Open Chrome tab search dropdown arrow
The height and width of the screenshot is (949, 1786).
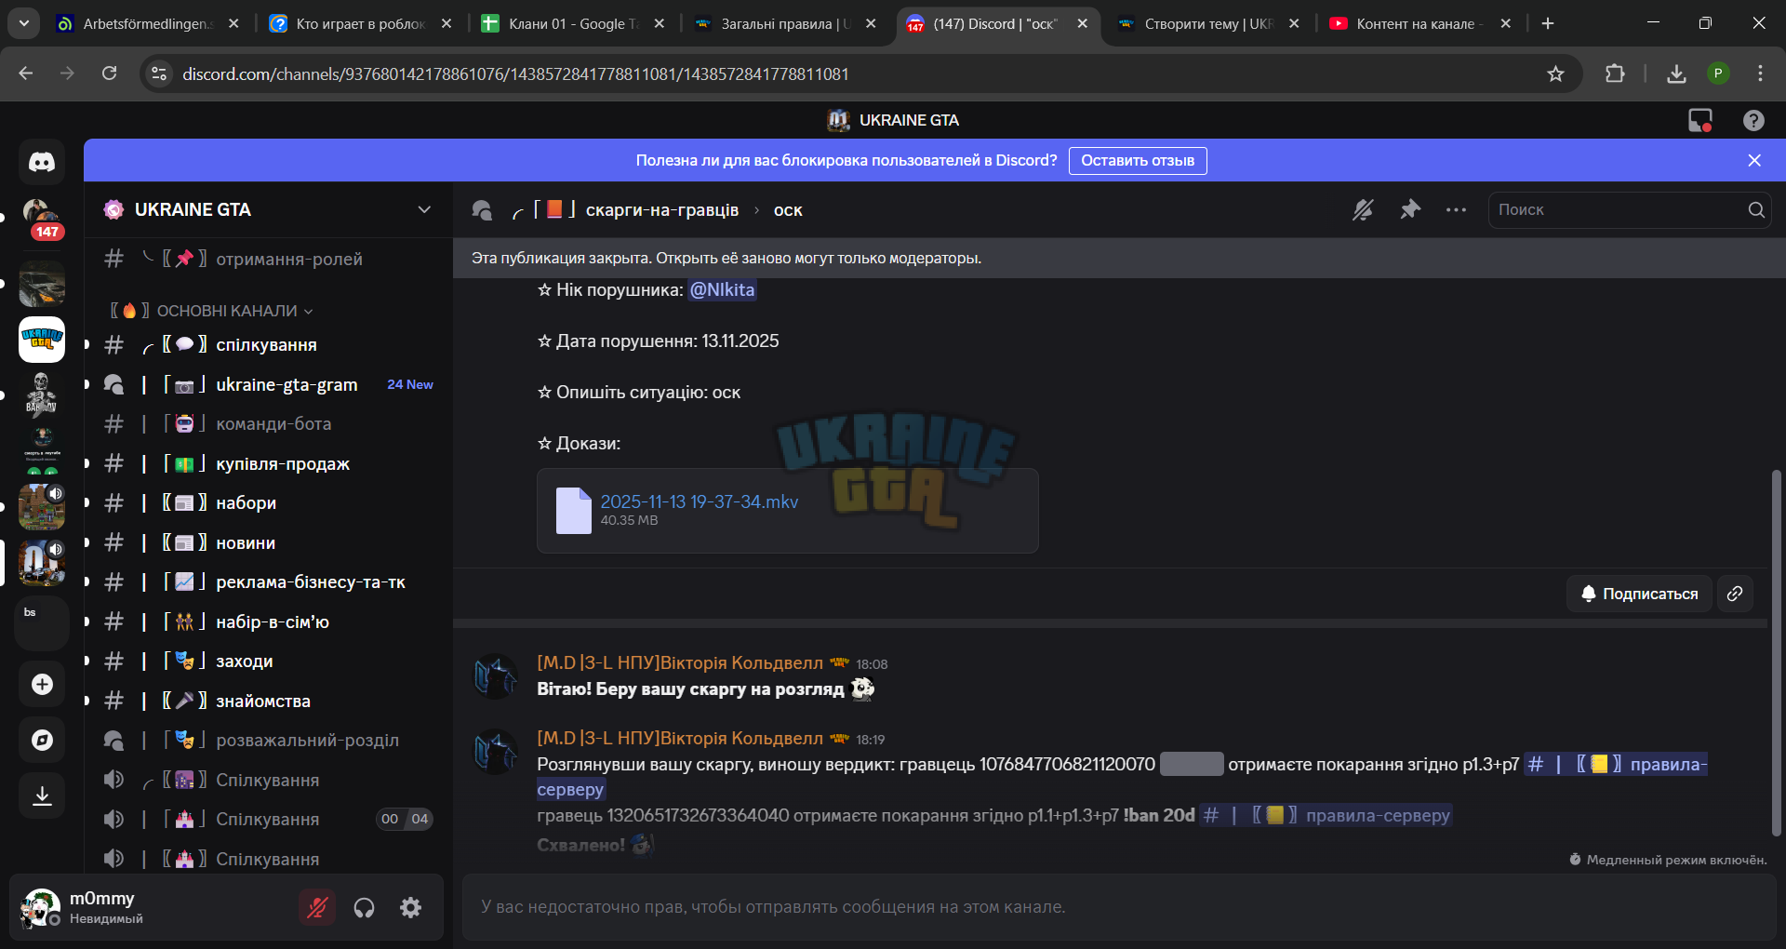[23, 23]
